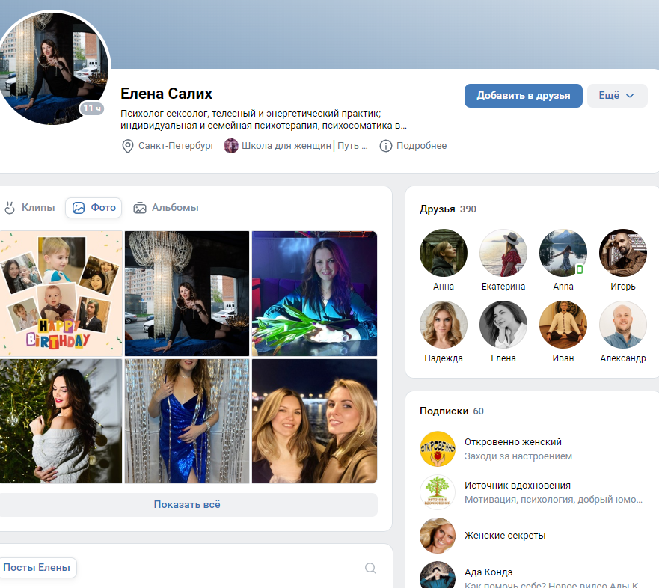Click the location pin icon near Санкт-Петербург
This screenshot has width=659, height=588.
127,146
